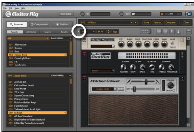Image resolution: width=194 pixels, height=132 pixels.
Task: Click the Tap tempo button
Action: [115, 32]
